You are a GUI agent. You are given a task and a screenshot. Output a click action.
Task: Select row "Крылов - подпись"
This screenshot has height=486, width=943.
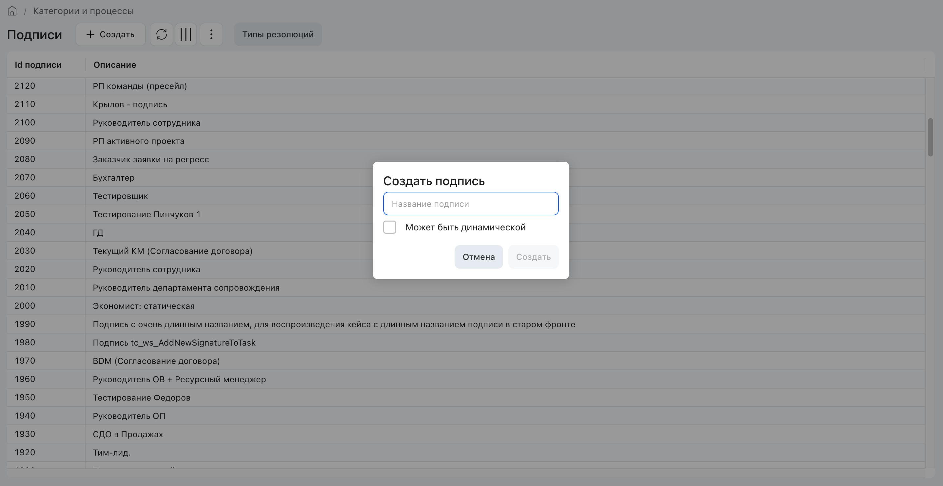point(466,104)
